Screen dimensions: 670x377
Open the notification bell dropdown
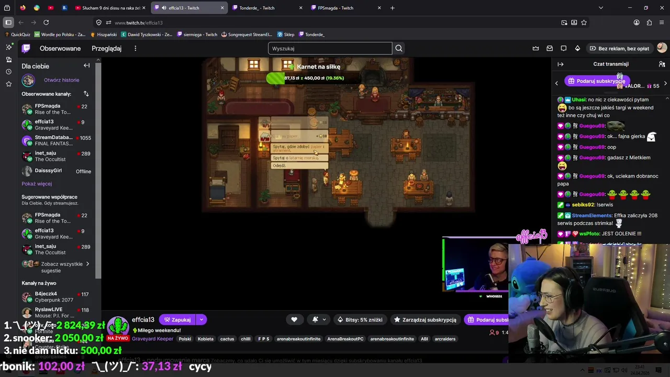click(318, 319)
